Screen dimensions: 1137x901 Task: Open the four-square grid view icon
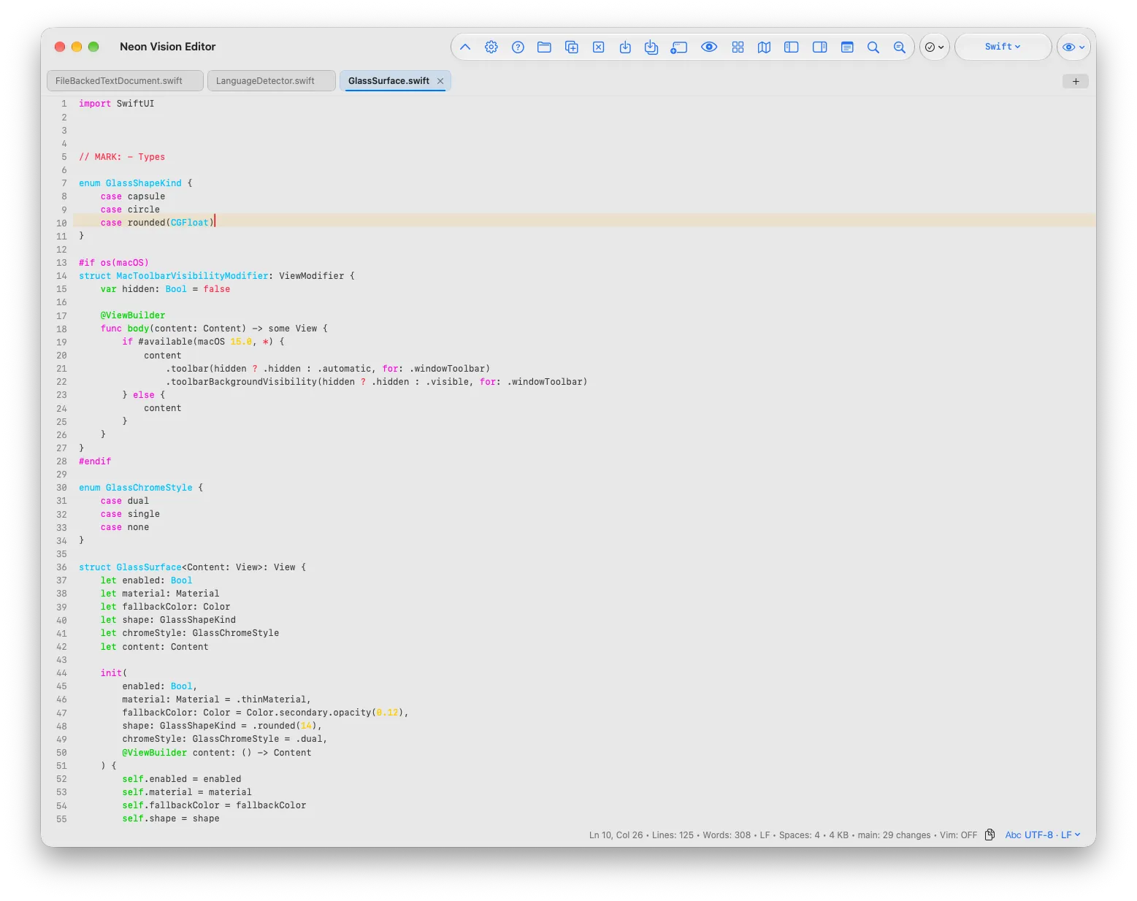pos(738,47)
